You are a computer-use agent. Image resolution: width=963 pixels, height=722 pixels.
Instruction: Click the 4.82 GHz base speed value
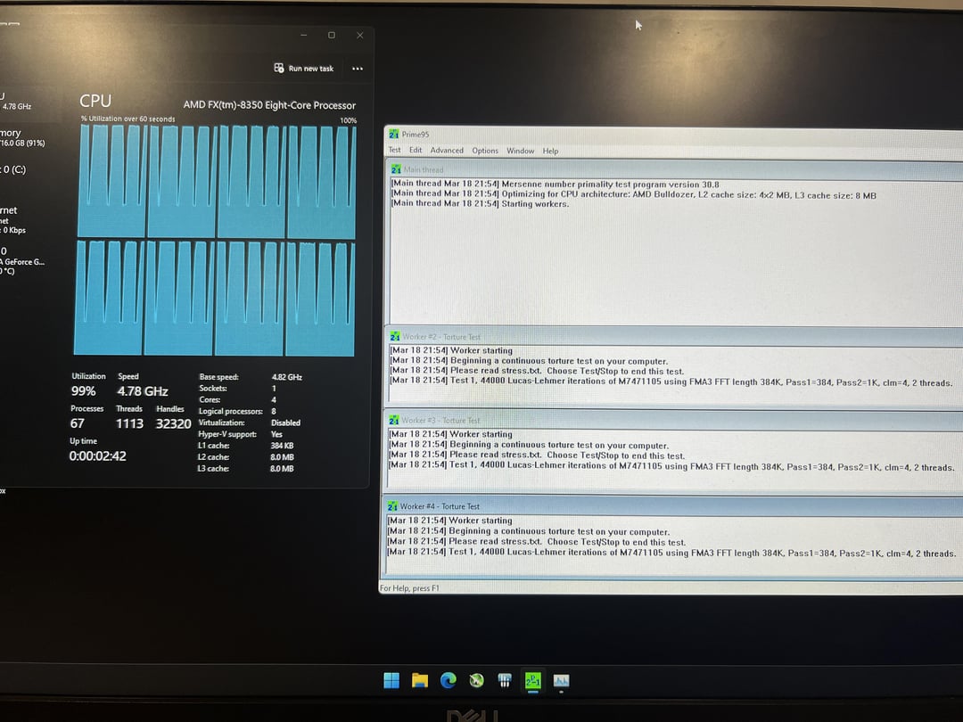287,377
